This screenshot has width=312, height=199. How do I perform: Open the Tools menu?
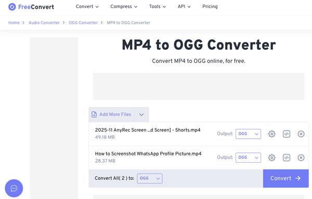tap(158, 7)
